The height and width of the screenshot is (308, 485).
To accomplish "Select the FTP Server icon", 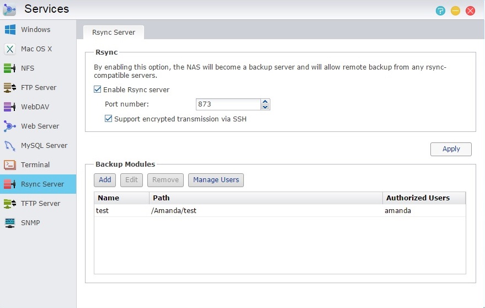I will [10, 88].
